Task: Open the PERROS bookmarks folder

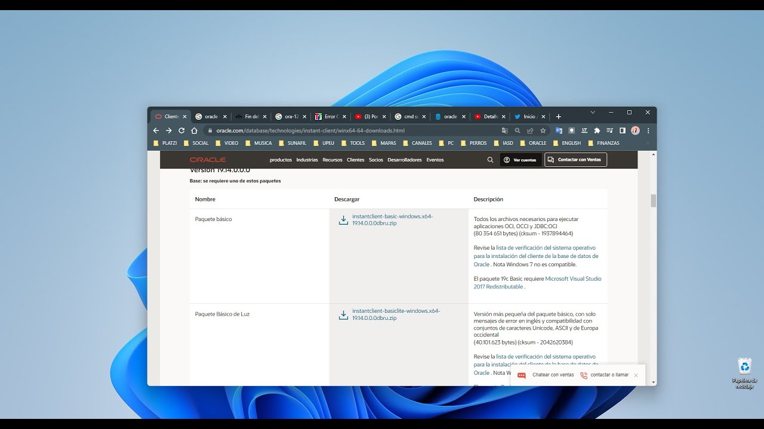Action: (x=474, y=143)
